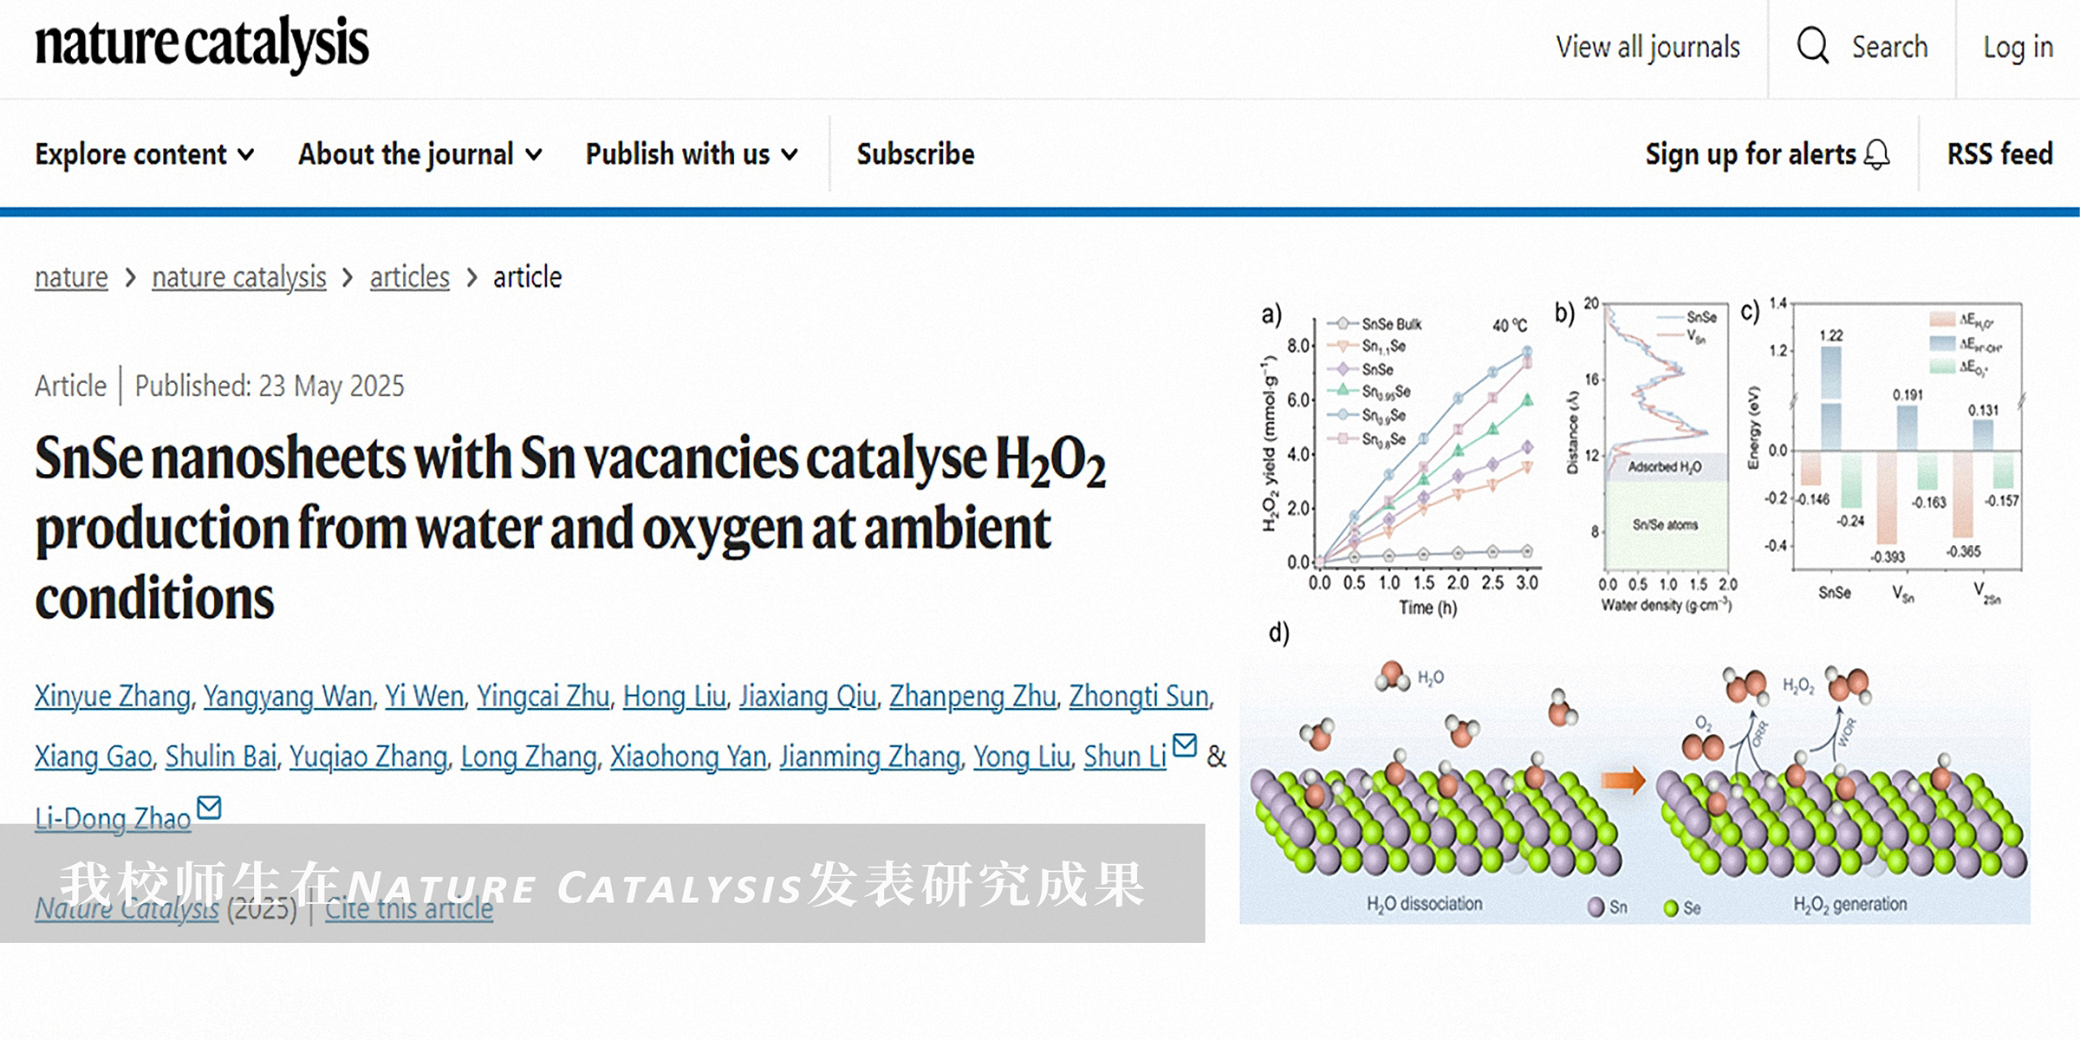Viewport: 2080px width, 1040px height.
Task: Go to the nature breadcrumb
Action: (71, 277)
